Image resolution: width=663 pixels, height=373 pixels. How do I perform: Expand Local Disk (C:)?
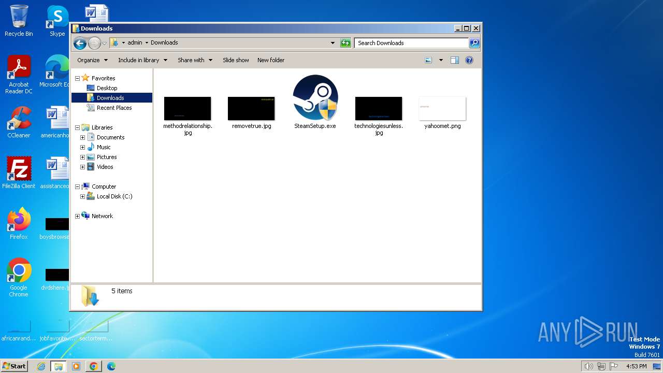point(82,196)
